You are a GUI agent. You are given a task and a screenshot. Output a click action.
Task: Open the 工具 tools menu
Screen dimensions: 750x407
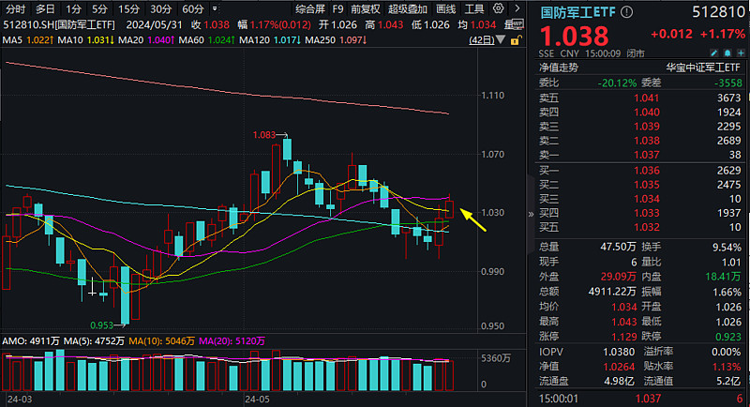[474, 9]
